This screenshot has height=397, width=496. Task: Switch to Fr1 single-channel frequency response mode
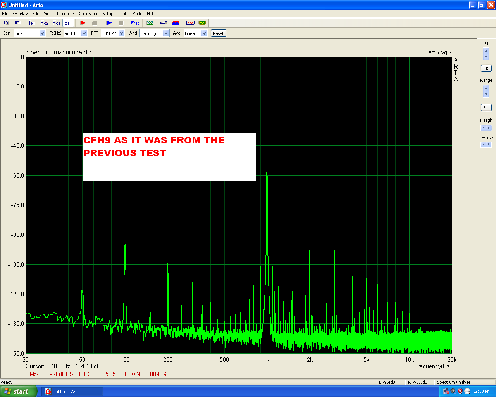pyautogui.click(x=56, y=23)
